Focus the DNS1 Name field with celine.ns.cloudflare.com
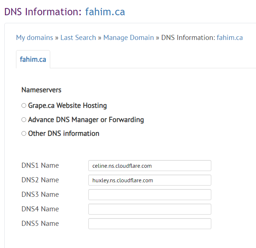Viewport: 256px width, 248px height. point(150,166)
